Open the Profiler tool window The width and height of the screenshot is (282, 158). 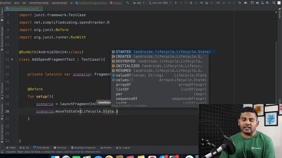(106, 147)
